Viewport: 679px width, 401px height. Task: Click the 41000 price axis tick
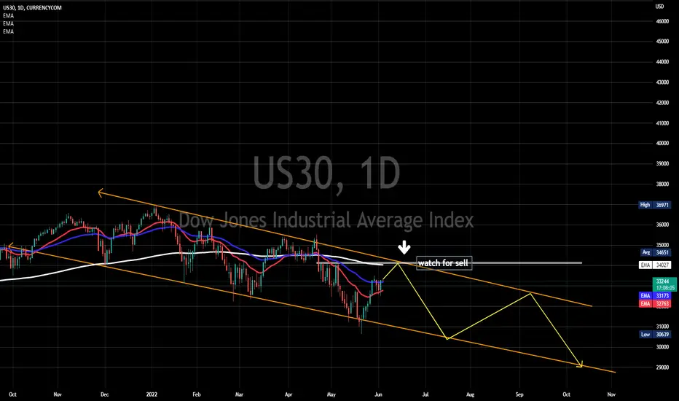pos(662,123)
